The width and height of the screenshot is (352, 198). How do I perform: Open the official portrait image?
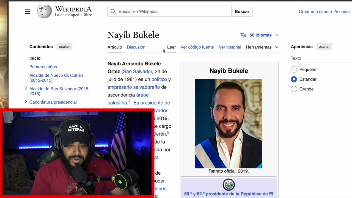point(229,123)
